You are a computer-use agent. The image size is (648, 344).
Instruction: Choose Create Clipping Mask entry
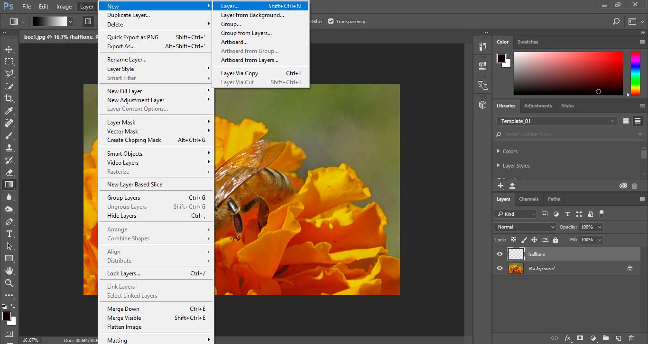155,140
